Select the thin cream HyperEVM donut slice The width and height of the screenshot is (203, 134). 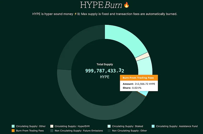[x=142, y=57]
